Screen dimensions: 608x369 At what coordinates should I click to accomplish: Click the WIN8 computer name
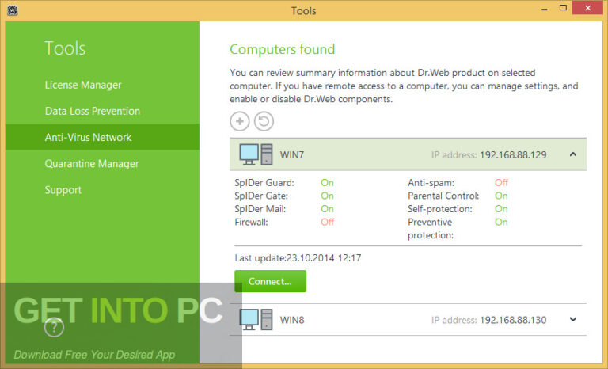[x=292, y=320]
